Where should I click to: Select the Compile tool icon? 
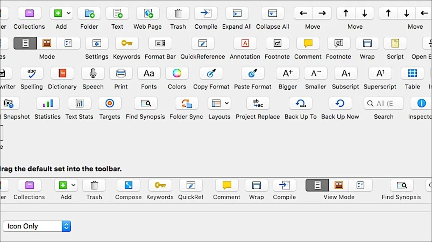click(206, 13)
